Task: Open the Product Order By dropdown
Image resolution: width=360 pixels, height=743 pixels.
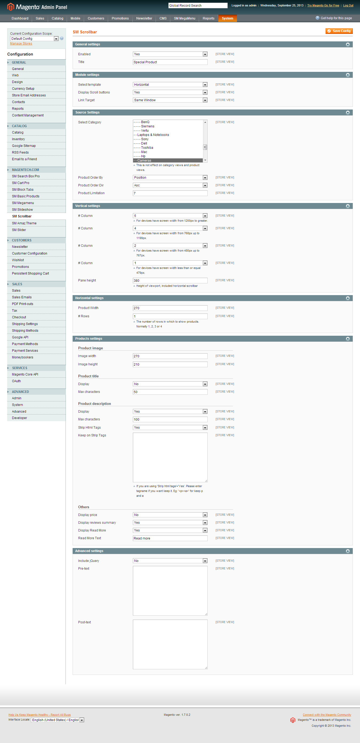Action: [170, 177]
